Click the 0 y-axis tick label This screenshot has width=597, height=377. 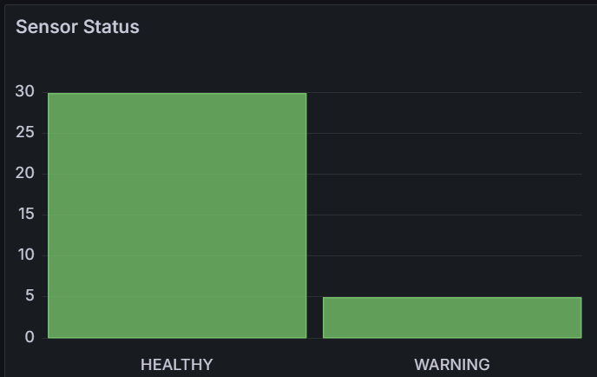[30, 337]
